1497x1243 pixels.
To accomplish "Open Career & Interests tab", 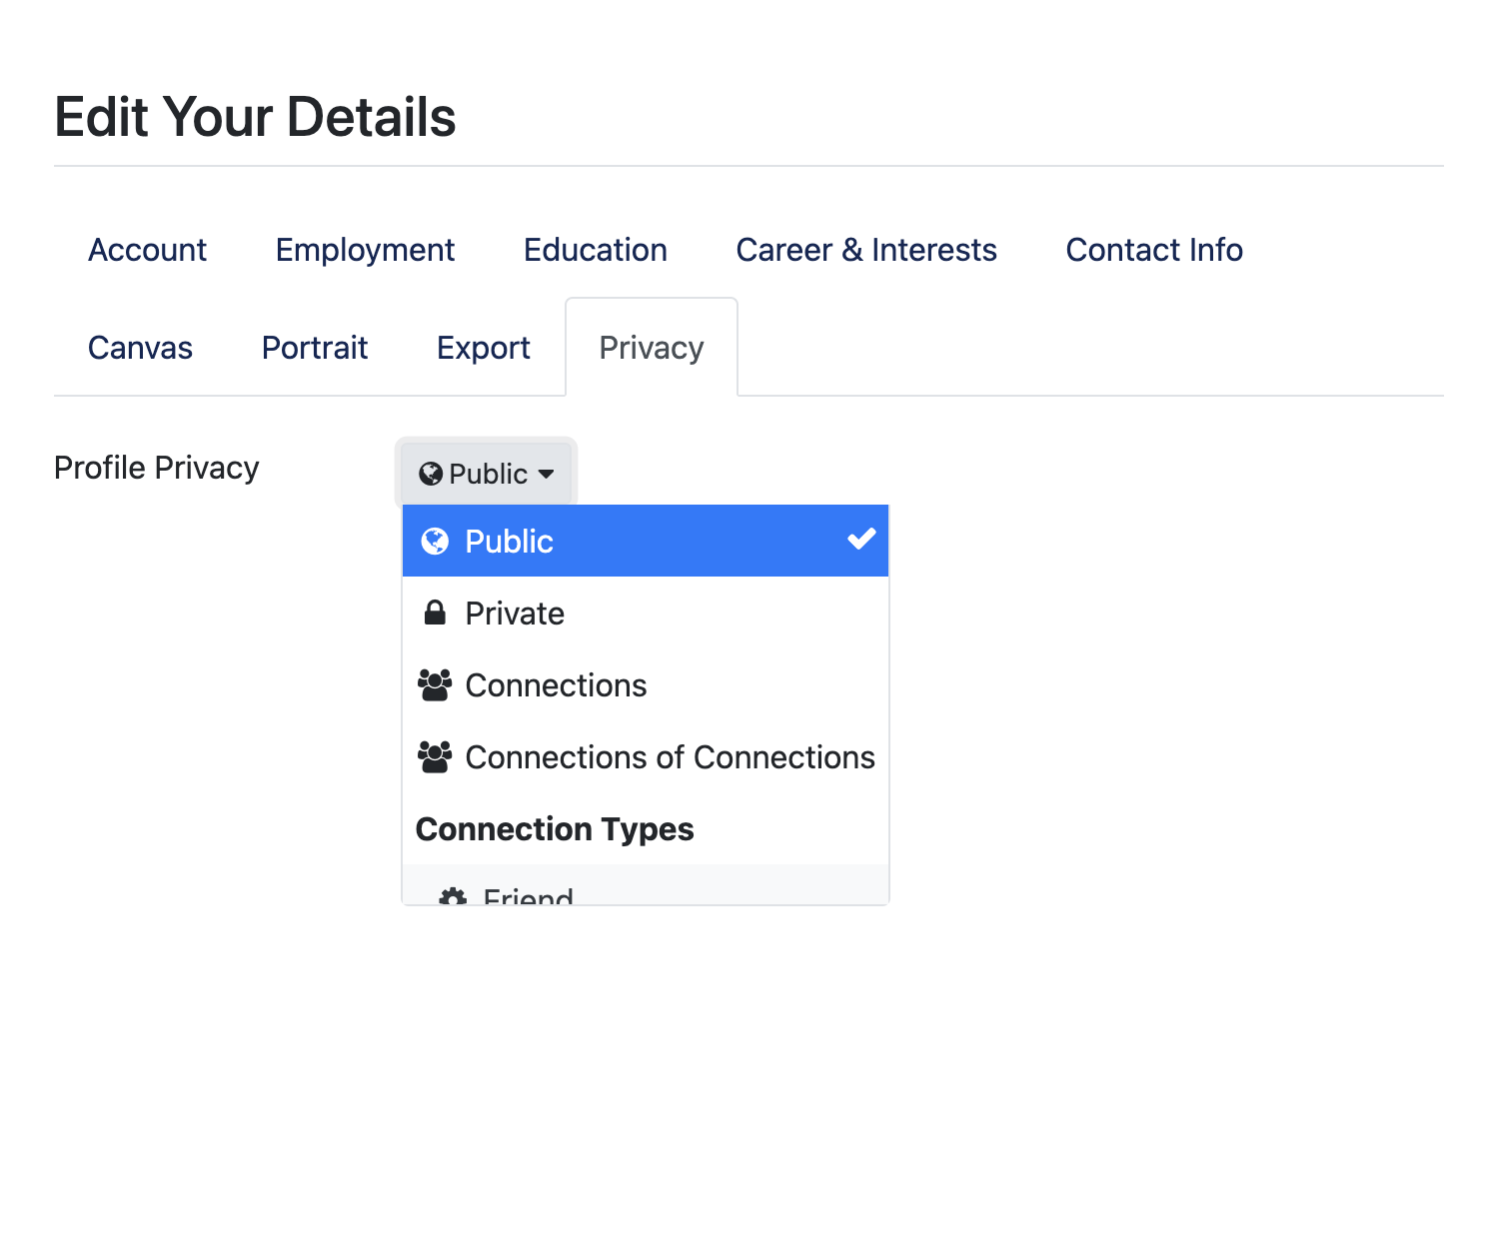I will pos(866,249).
